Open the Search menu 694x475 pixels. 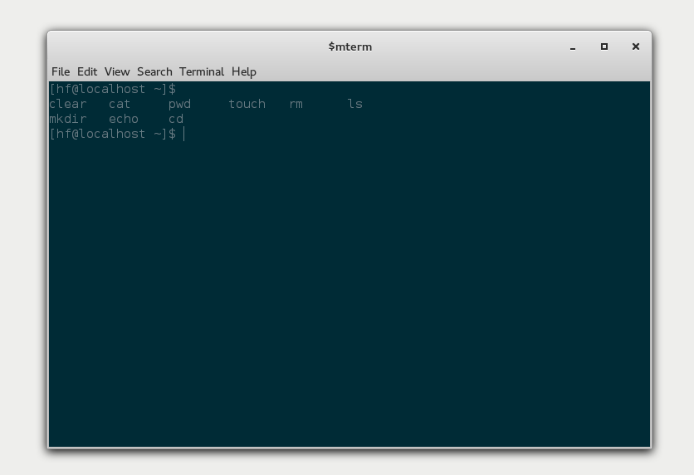154,71
